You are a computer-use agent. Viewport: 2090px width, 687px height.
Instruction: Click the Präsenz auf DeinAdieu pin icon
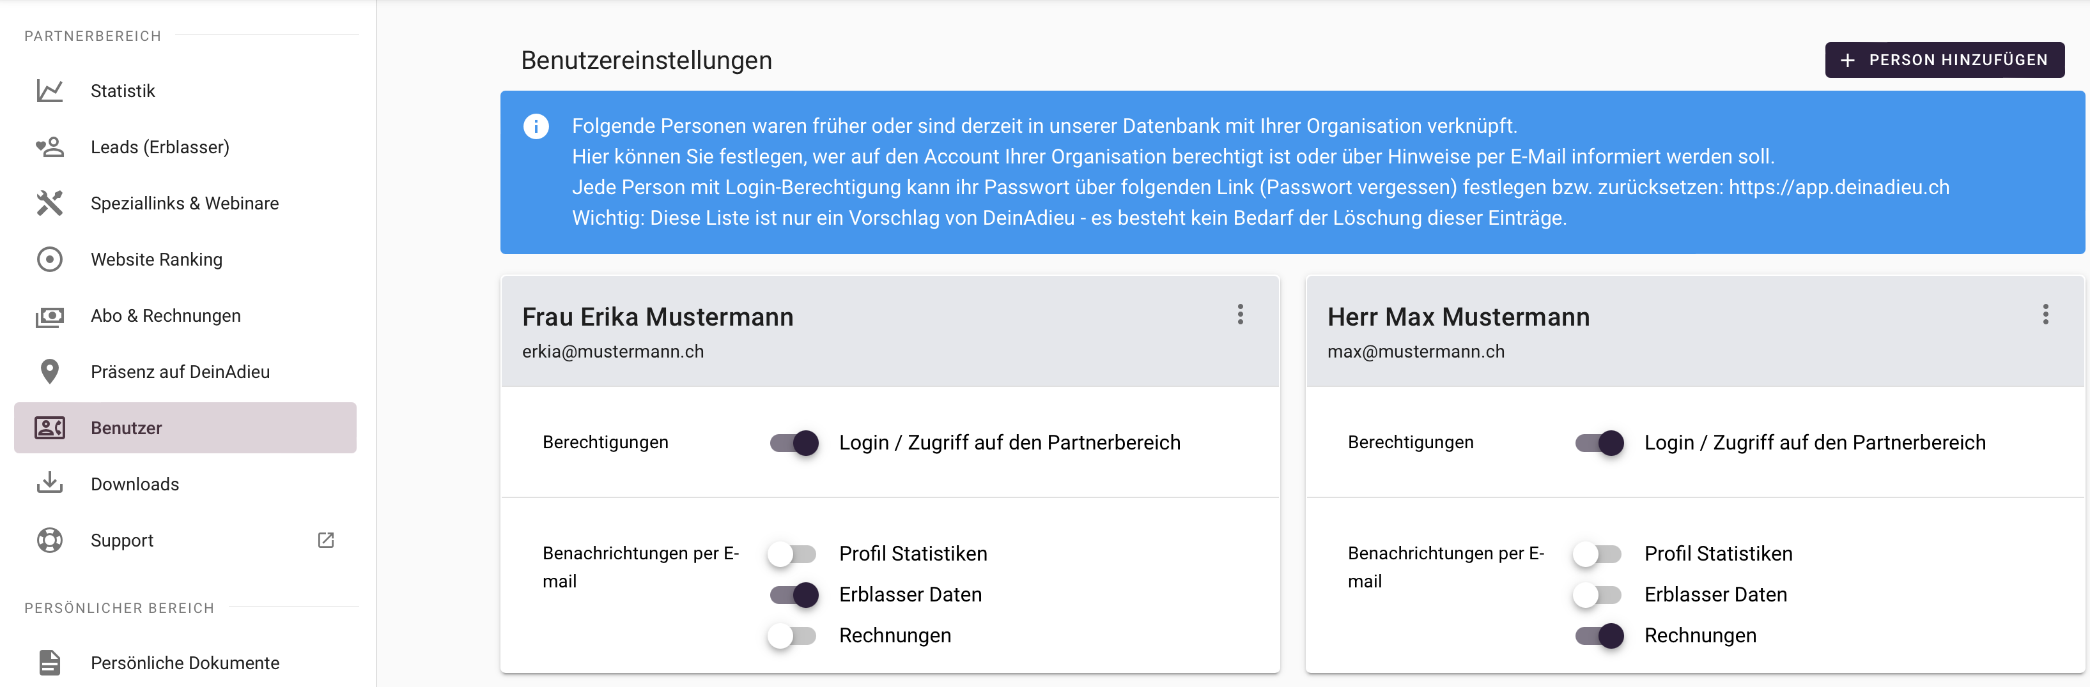[x=49, y=372]
